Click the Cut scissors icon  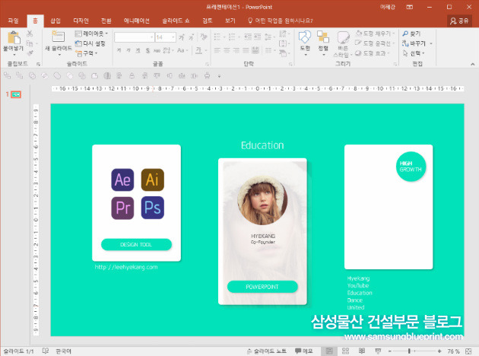point(30,33)
